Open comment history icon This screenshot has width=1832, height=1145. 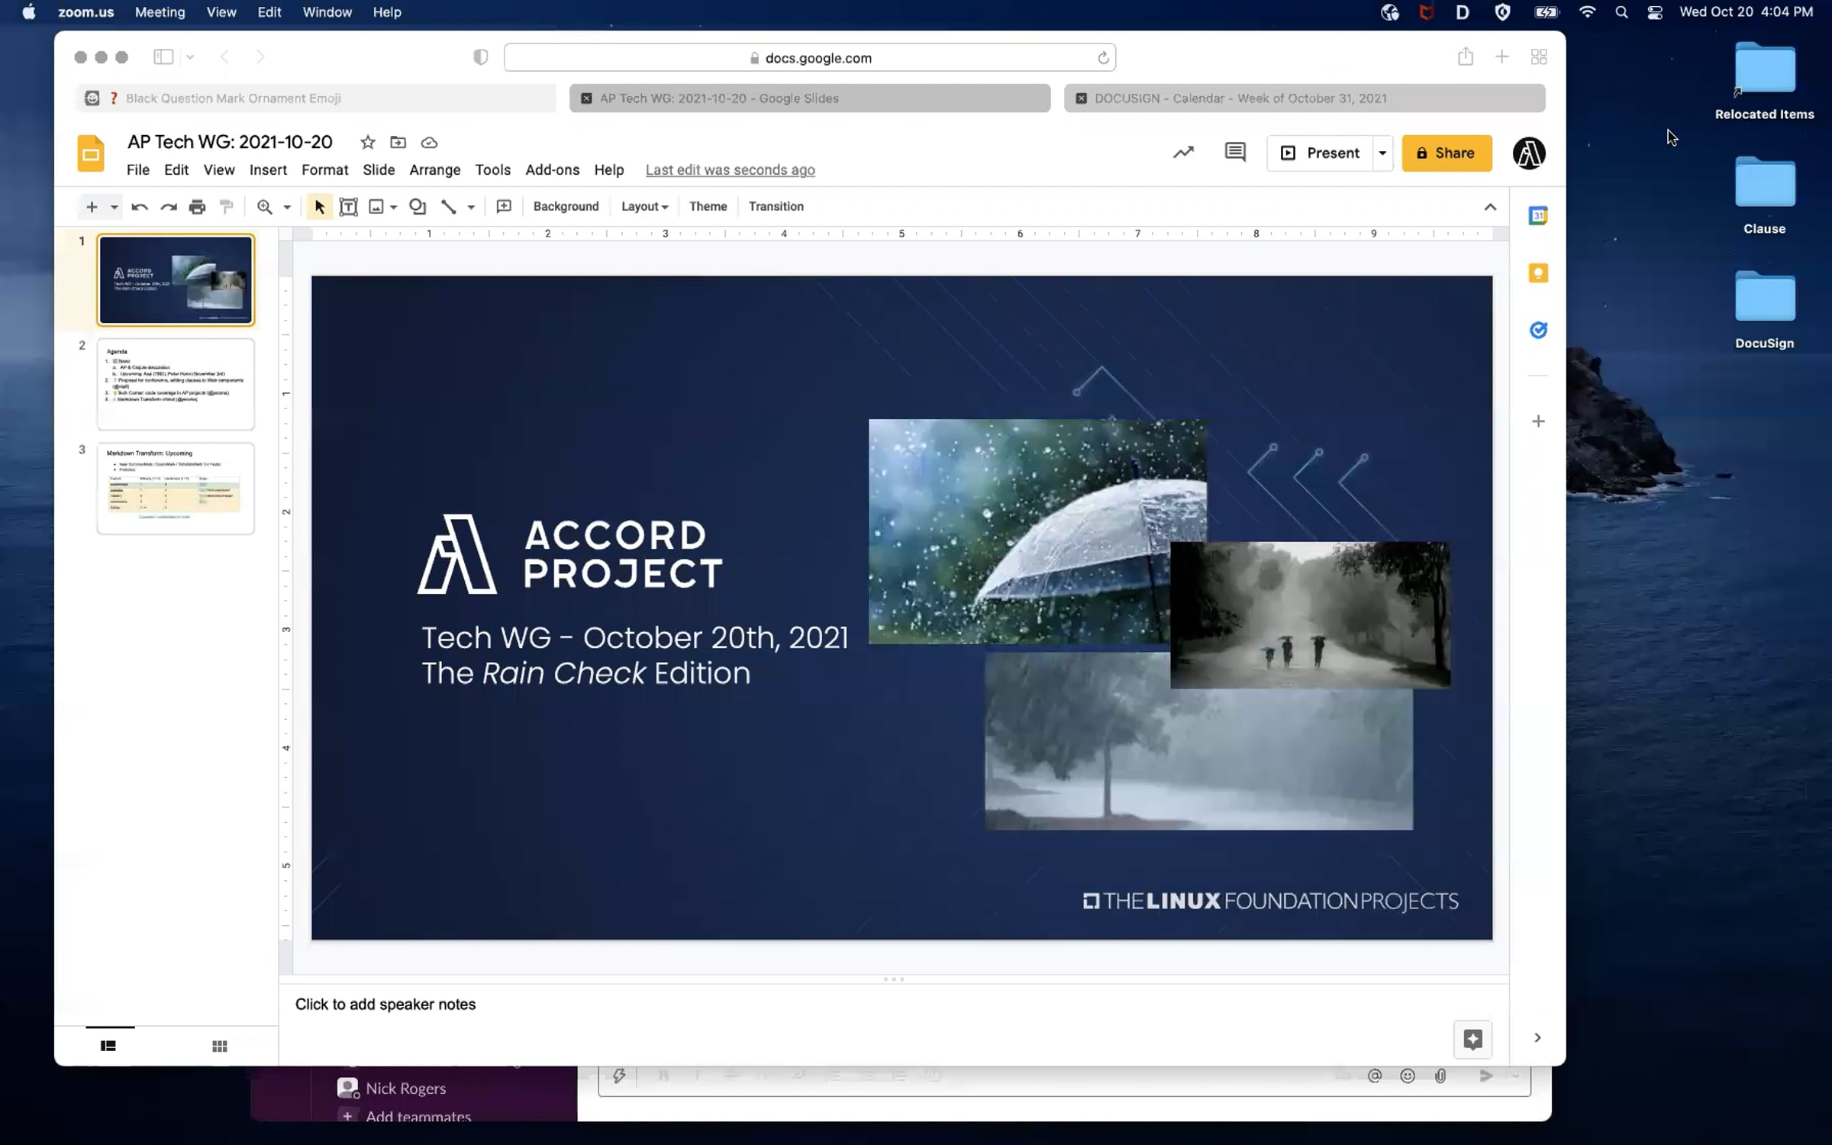[x=1235, y=153]
